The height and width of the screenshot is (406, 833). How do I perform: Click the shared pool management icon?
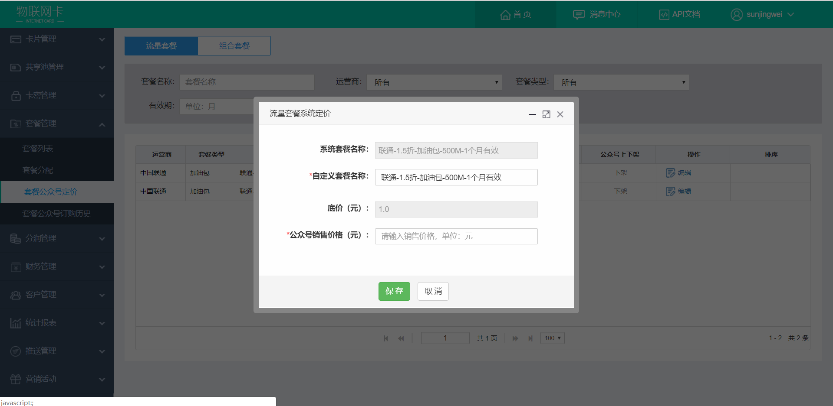(x=16, y=68)
